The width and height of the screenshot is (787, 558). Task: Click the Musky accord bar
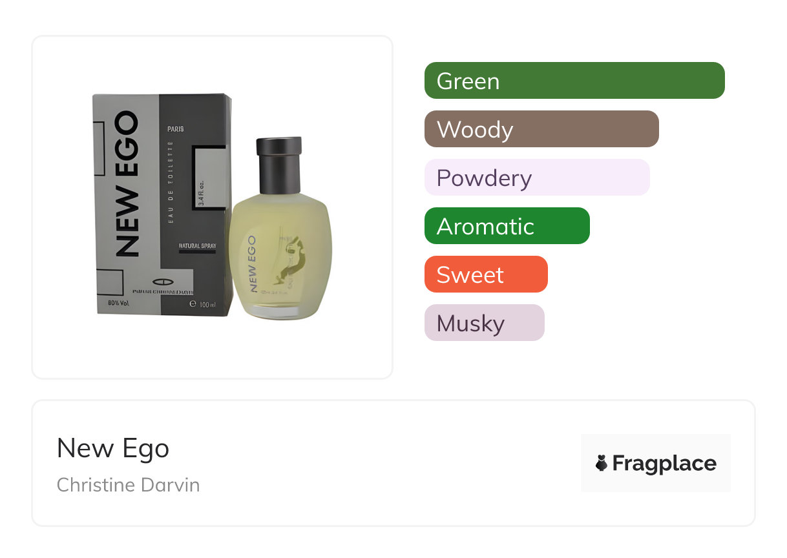[x=485, y=323]
